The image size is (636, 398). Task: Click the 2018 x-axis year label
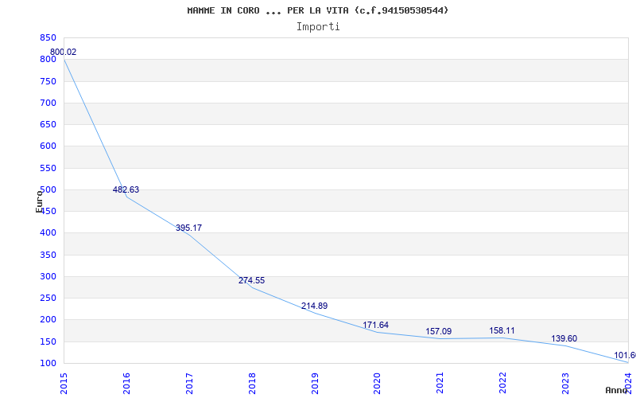pos(252,383)
